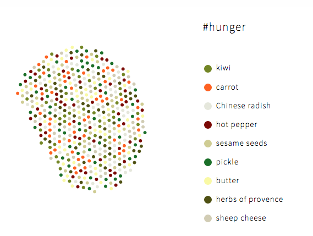
Task: Click the sesame seeds legend label
Action: click(241, 143)
